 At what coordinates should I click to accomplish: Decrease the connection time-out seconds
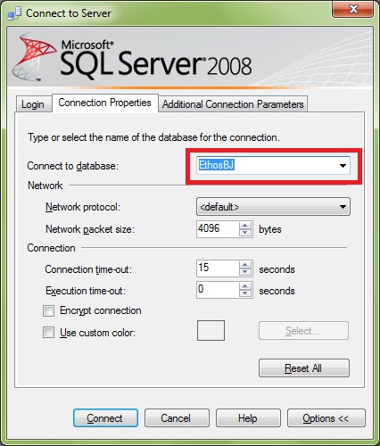(245, 273)
